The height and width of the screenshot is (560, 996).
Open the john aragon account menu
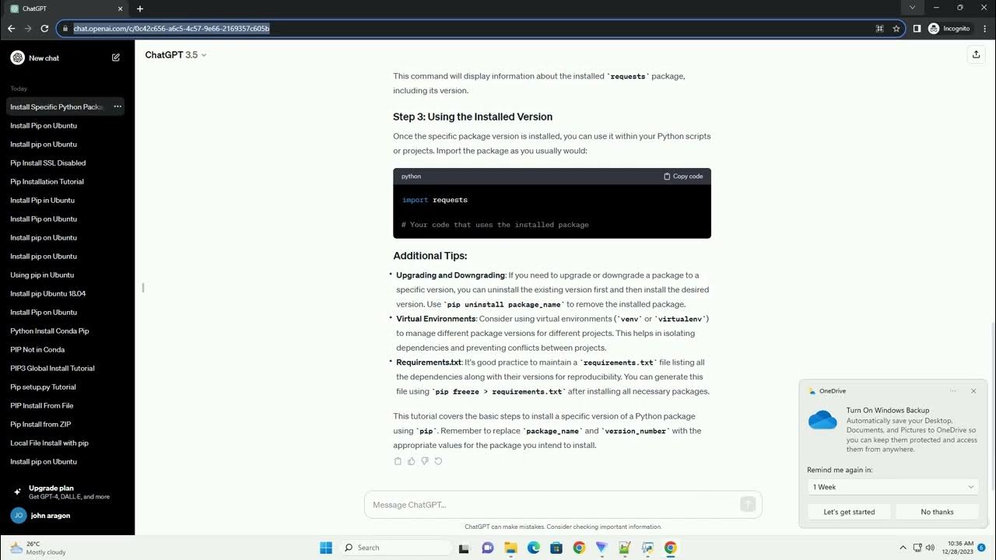click(67, 515)
